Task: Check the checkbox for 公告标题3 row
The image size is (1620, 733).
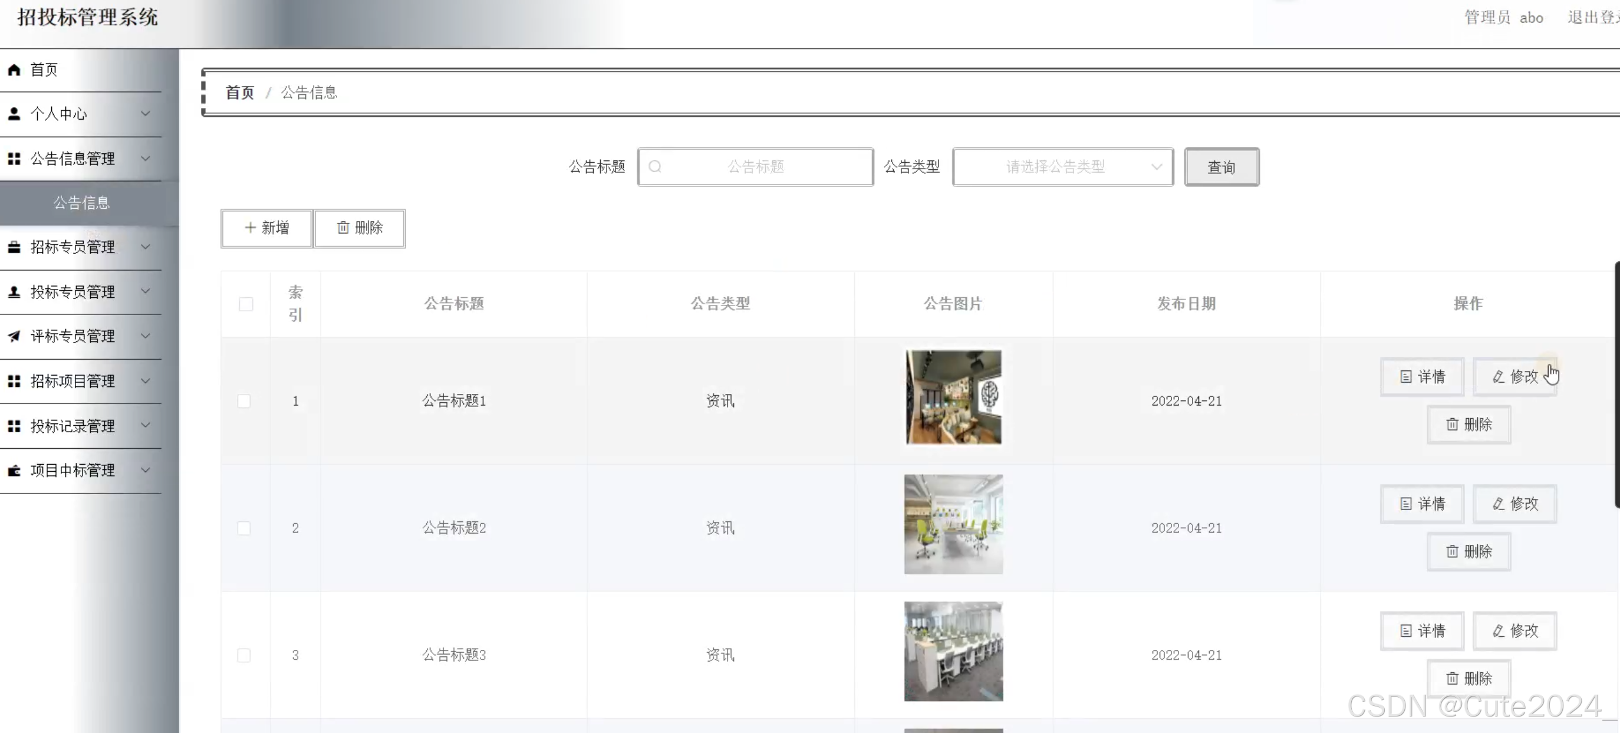Action: (x=243, y=655)
